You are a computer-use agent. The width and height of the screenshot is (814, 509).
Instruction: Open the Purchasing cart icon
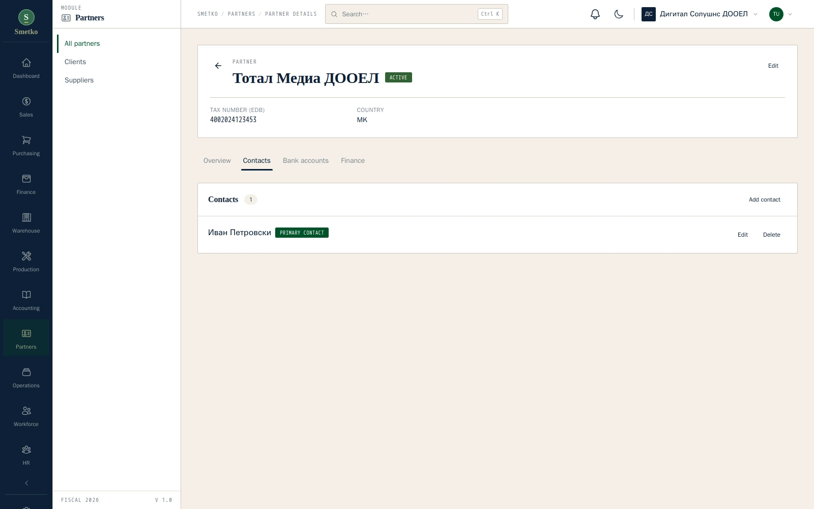click(x=26, y=140)
